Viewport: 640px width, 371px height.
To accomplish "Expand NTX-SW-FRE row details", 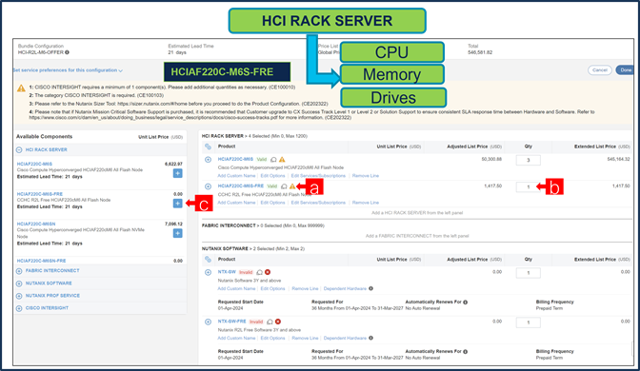I will click(208, 322).
